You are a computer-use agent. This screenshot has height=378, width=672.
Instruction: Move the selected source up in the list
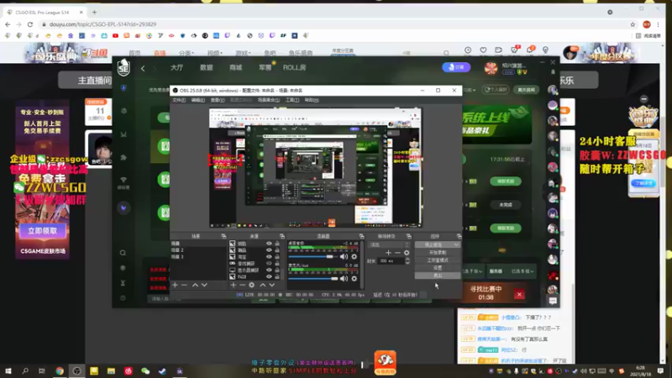(x=263, y=285)
